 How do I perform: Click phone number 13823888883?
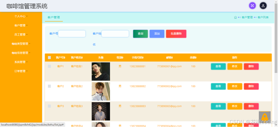pos(138,106)
